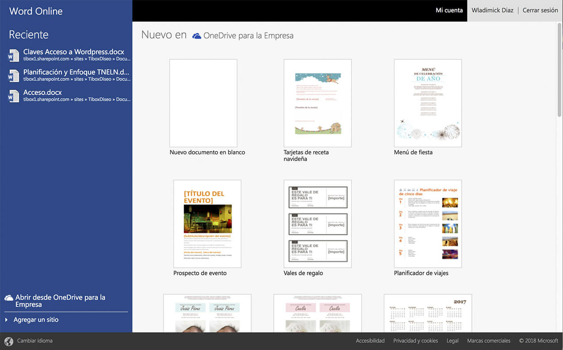Click the Nuevo documento en blanco label
This screenshot has height=350, width=563.
(207, 152)
